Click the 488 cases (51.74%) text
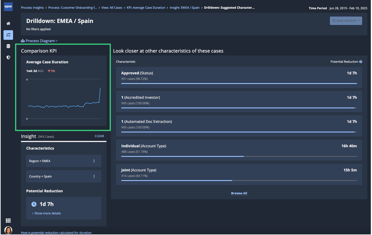The height and width of the screenshot is (235, 372). [x=134, y=152]
